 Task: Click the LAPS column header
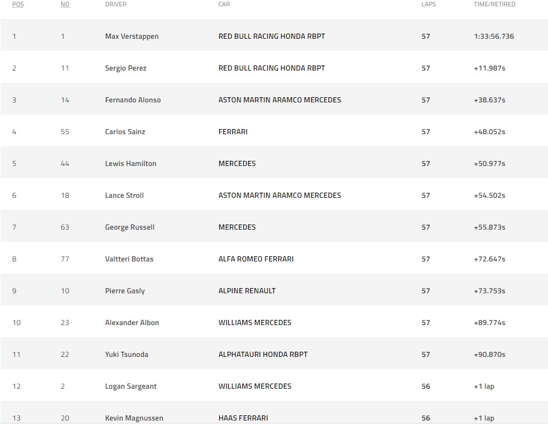[428, 5]
